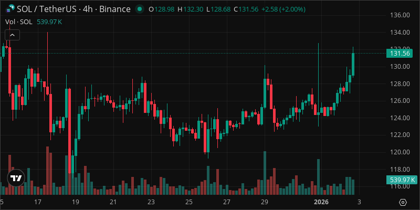420x210 pixels.
Task: Click the SOL coin logo icon
Action: [10, 9]
